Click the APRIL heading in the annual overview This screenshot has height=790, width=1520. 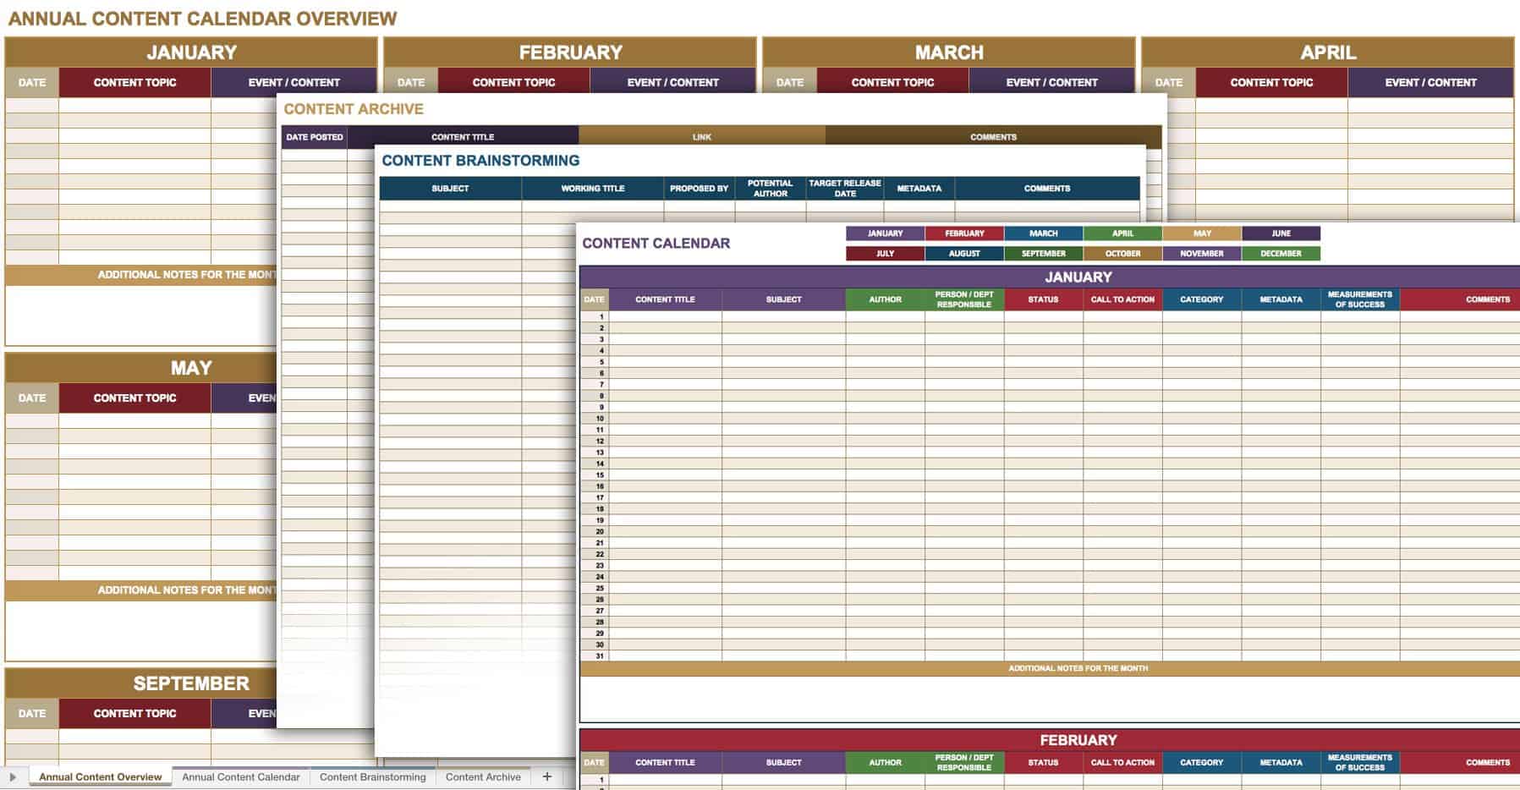click(x=1327, y=52)
